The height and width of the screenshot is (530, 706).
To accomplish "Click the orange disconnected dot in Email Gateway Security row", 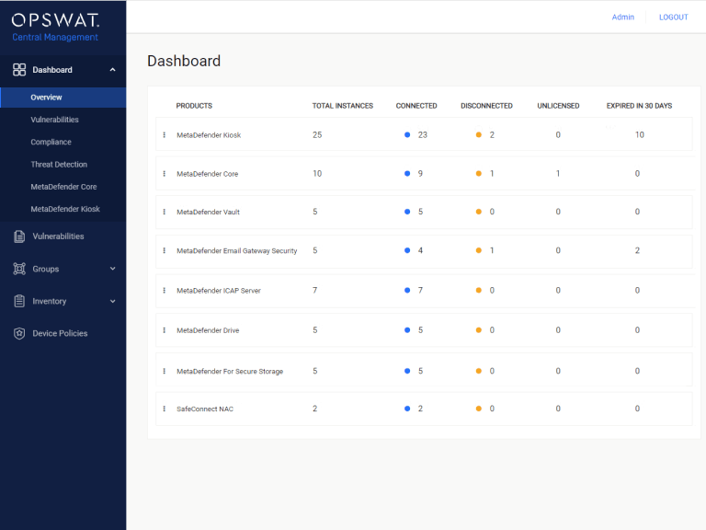I will pyautogui.click(x=479, y=250).
